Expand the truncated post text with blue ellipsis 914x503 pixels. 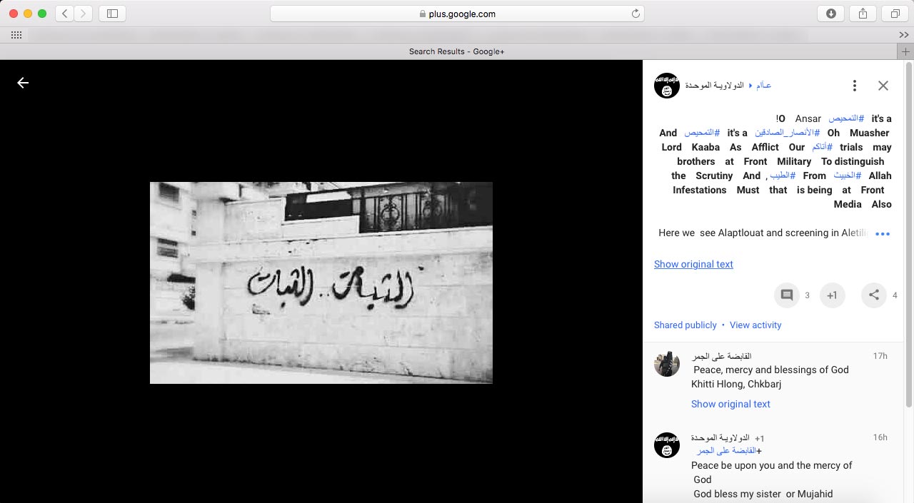883,234
